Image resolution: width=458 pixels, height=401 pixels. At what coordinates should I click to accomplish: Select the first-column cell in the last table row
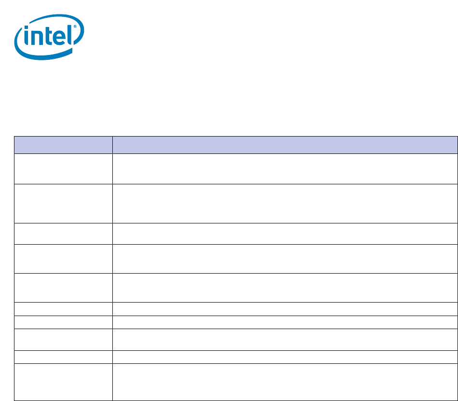coord(63,382)
